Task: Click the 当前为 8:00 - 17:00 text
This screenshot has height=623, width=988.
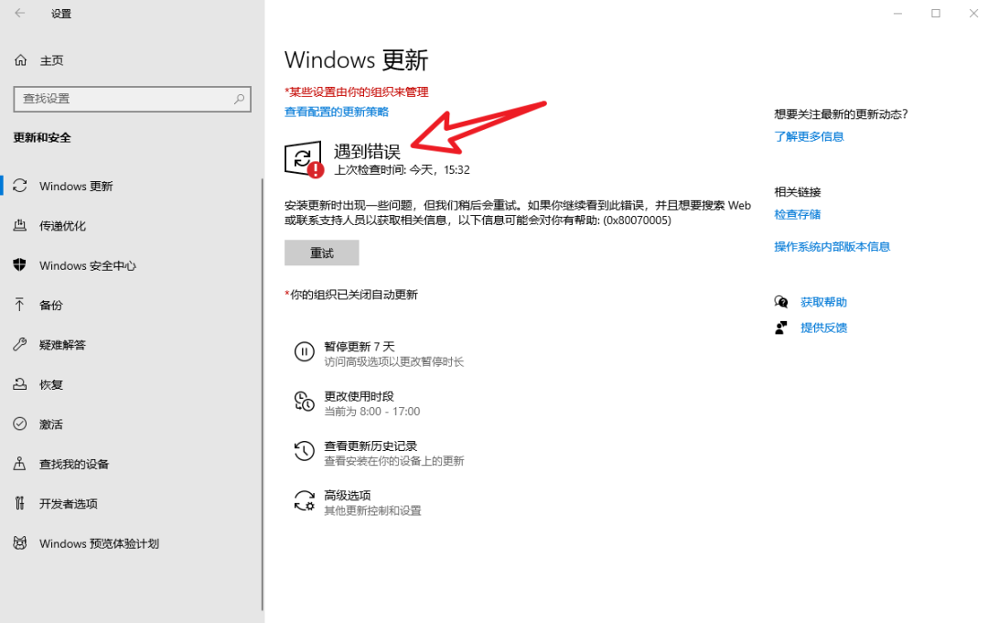Action: coord(371,412)
